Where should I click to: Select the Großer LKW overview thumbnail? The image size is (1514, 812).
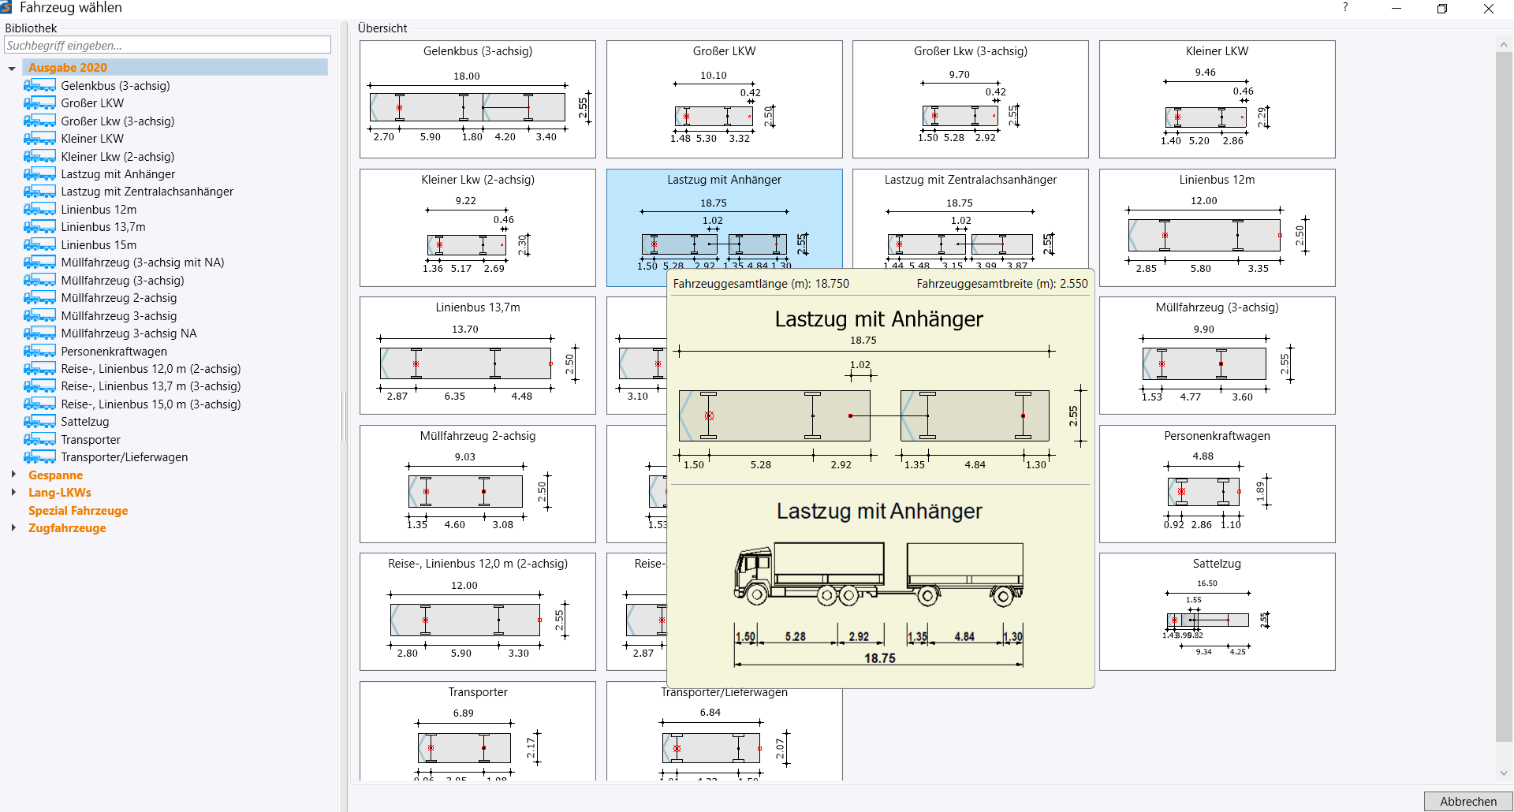[724, 99]
